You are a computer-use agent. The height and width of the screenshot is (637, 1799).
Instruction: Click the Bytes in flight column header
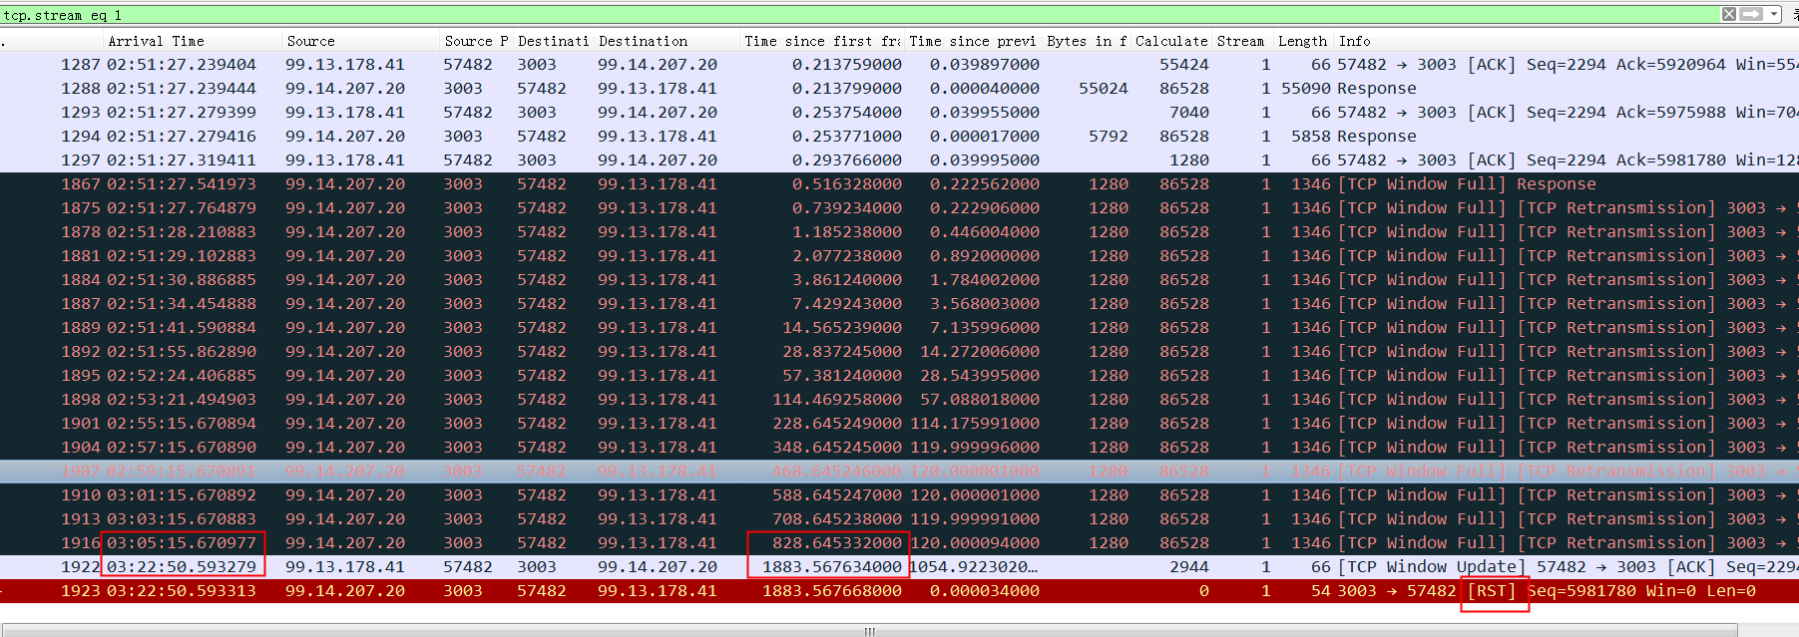pos(1087,41)
